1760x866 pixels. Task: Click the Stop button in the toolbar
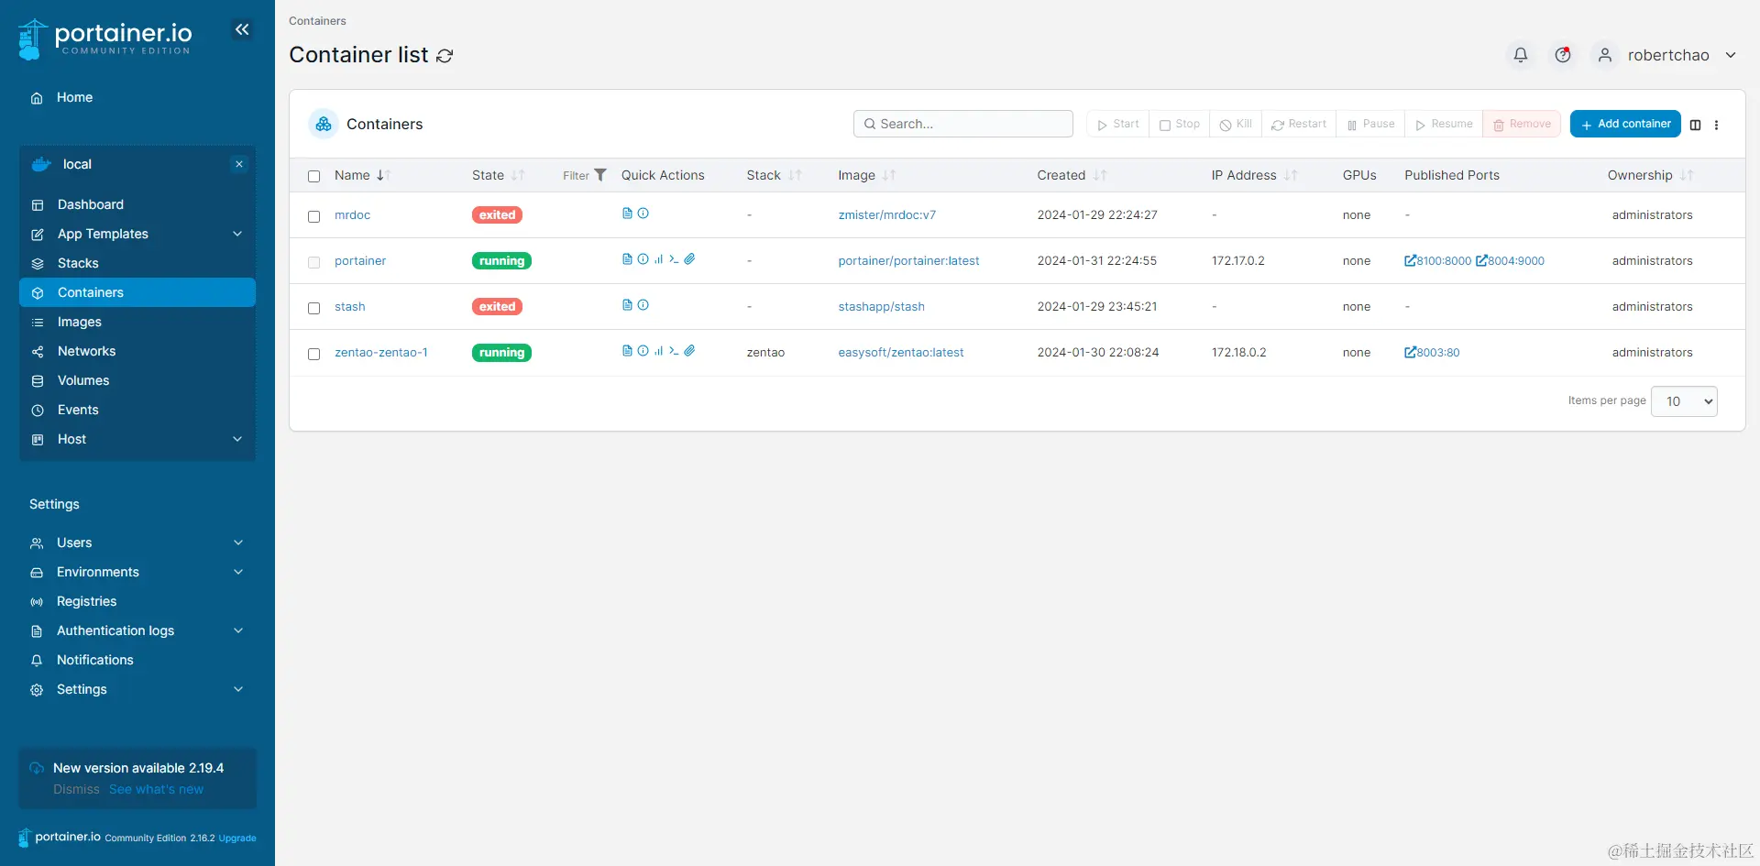click(1179, 124)
